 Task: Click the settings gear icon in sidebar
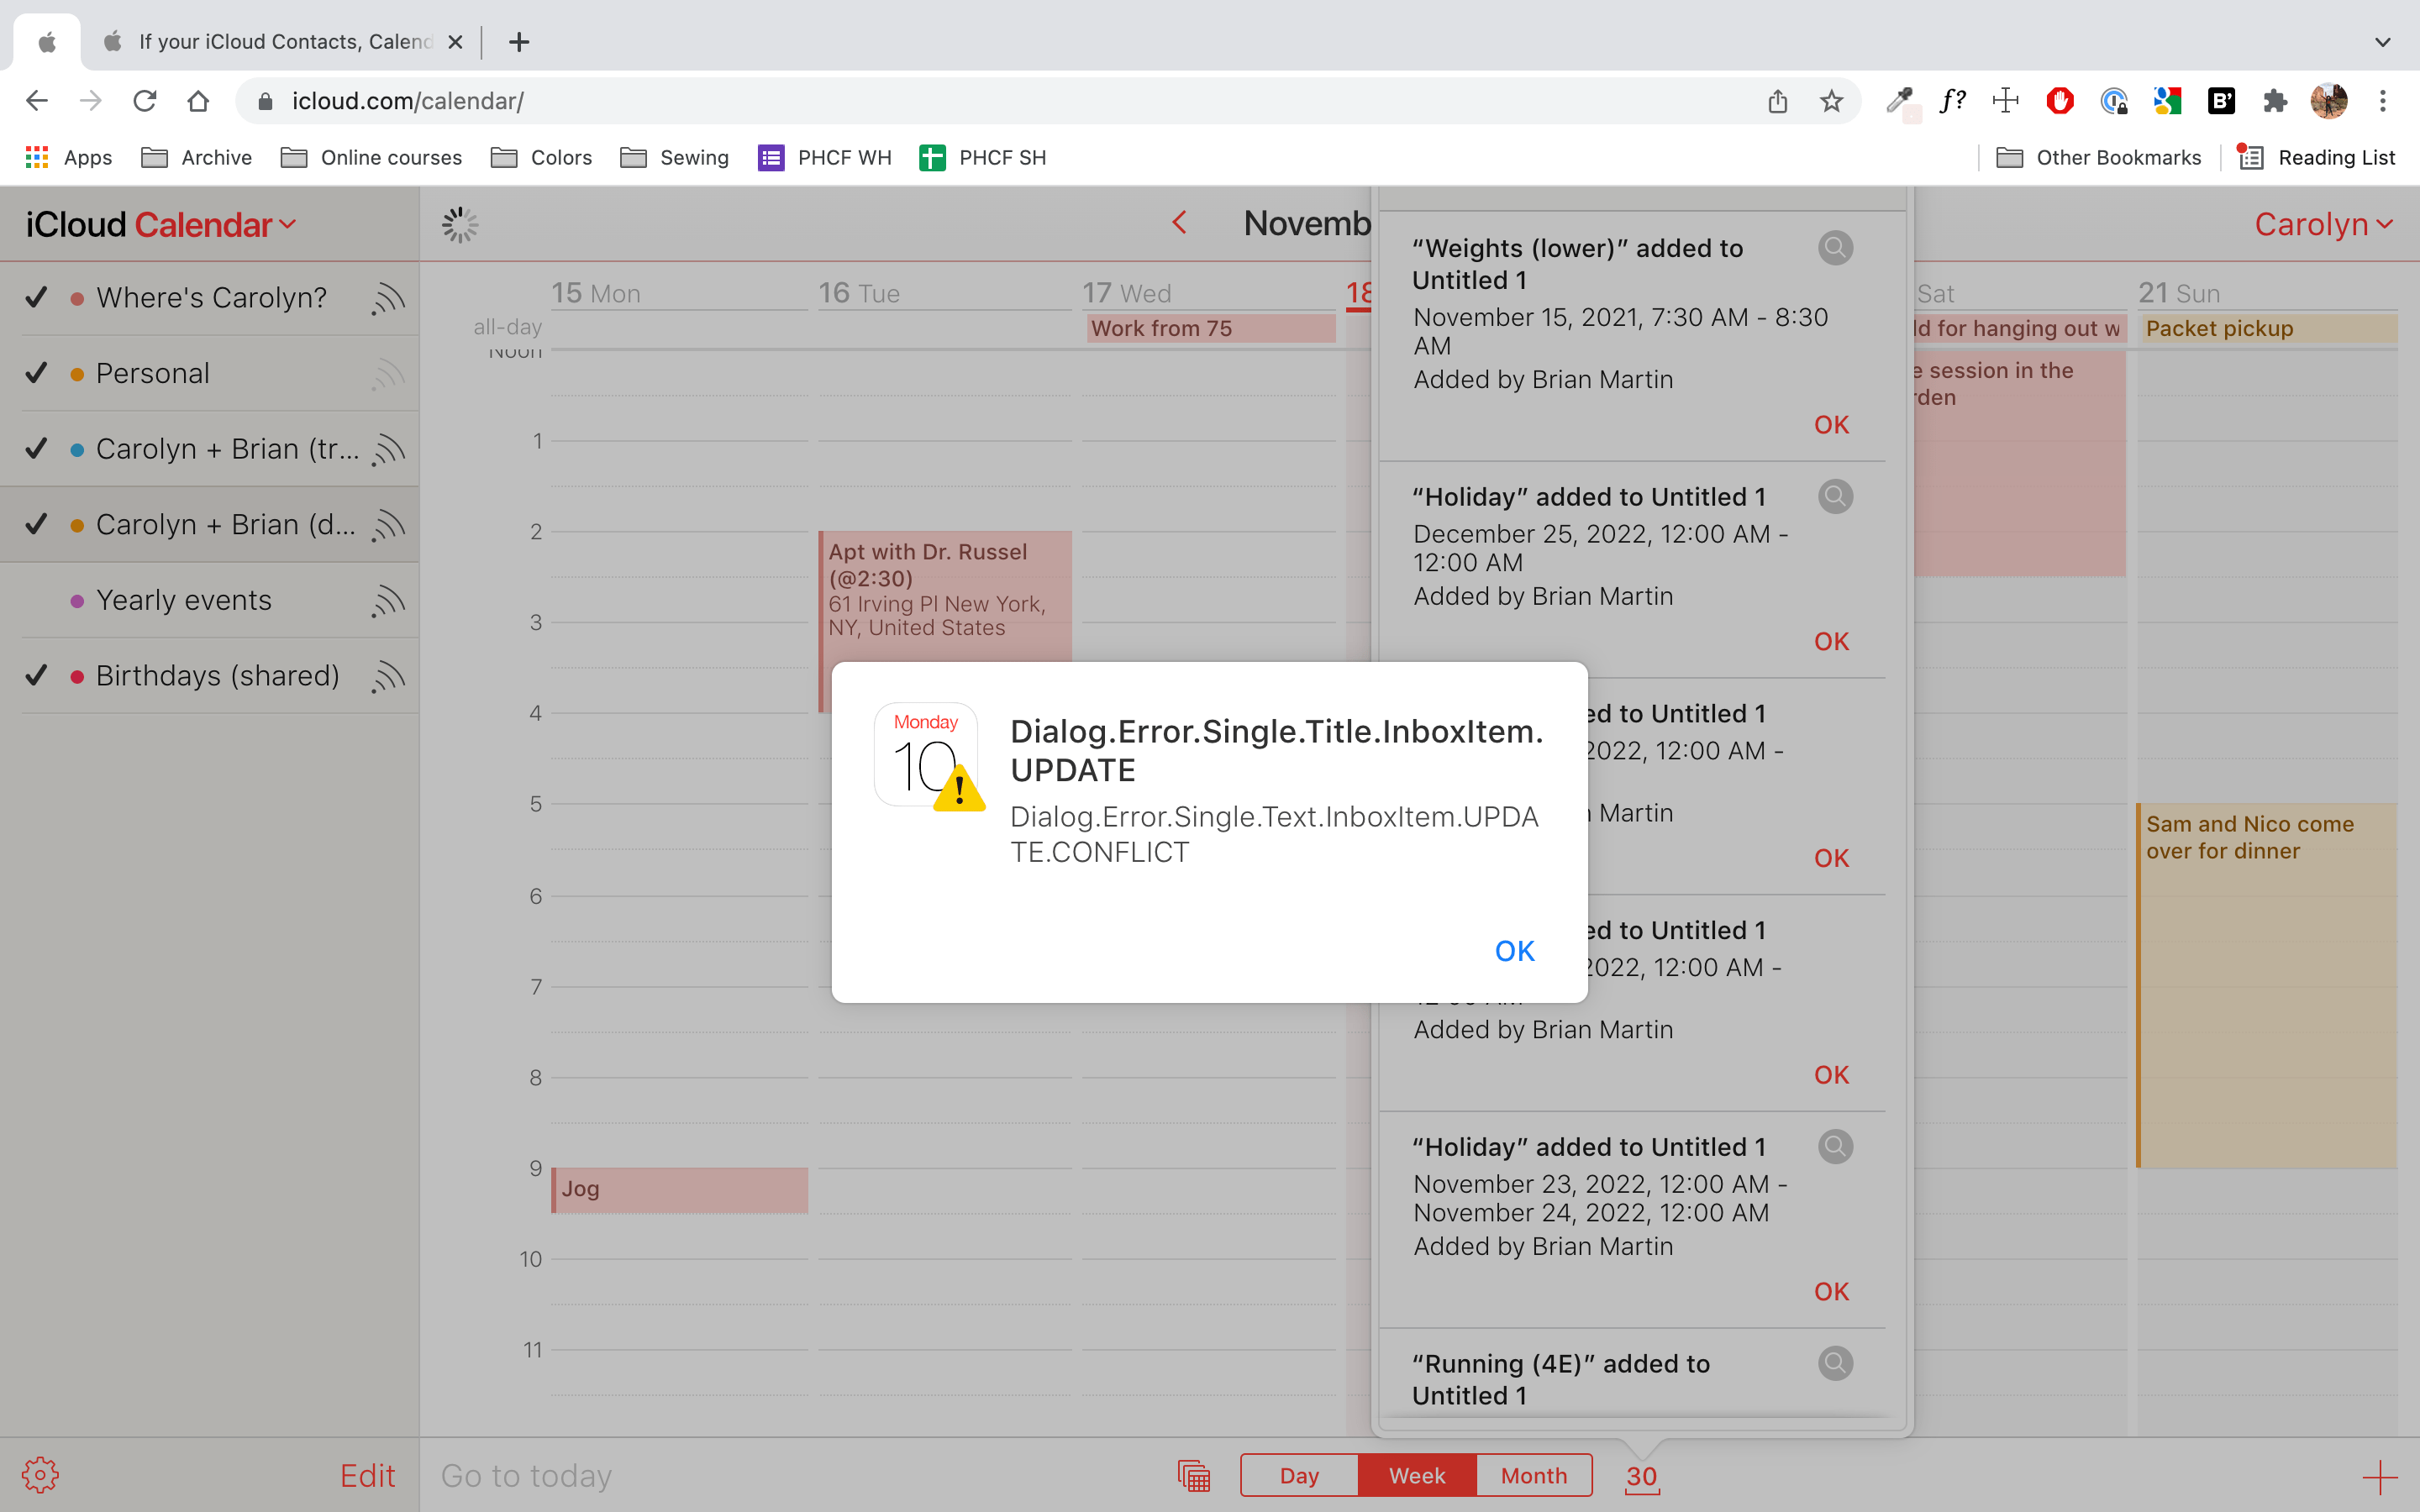point(40,1475)
